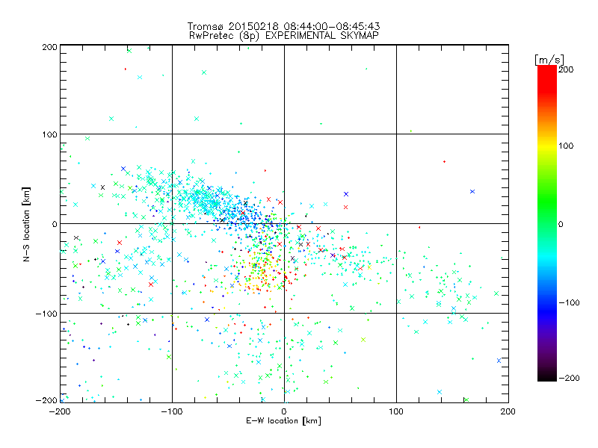Click the x-axis tick label "200"
The width and height of the screenshot is (598, 448).
click(x=508, y=411)
